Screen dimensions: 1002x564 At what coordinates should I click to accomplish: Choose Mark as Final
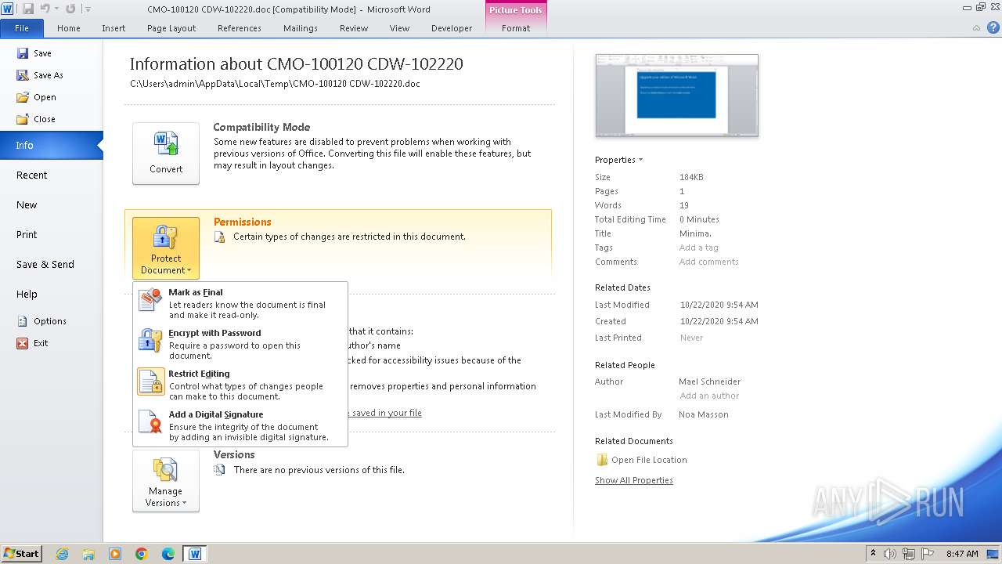pyautogui.click(x=241, y=303)
